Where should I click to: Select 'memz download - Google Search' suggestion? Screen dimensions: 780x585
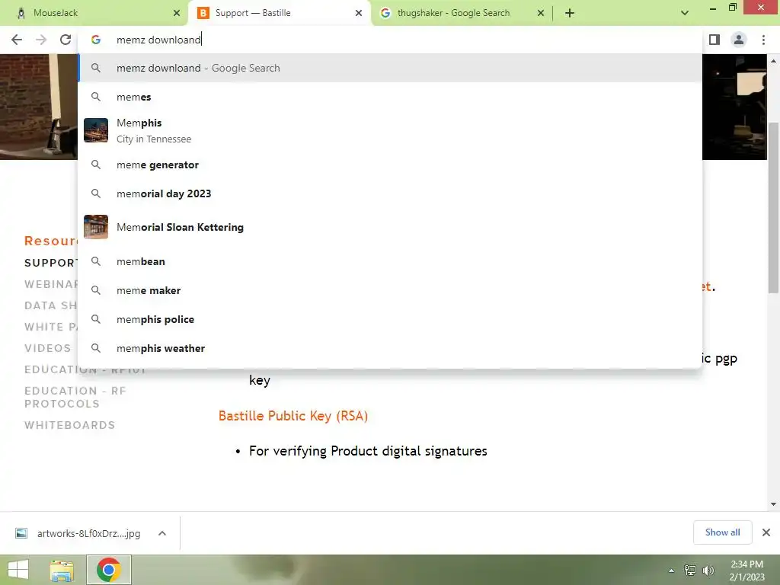click(390, 68)
